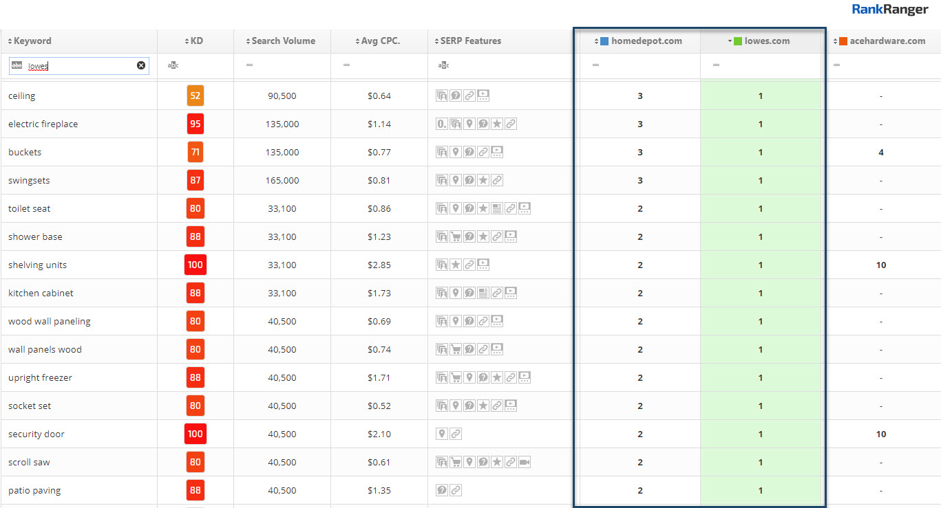Click the image pack icon in the scroll saw row
Viewport: 941px width, 508px height.
(x=442, y=462)
